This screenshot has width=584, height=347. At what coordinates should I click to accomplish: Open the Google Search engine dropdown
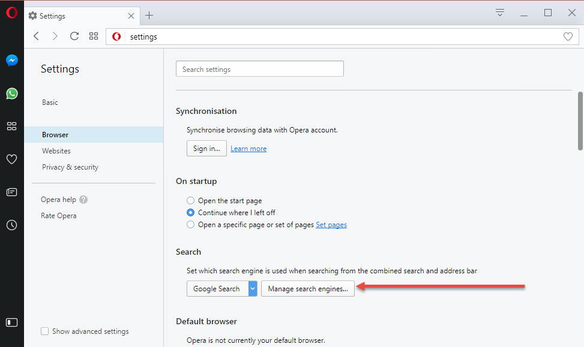[253, 288]
